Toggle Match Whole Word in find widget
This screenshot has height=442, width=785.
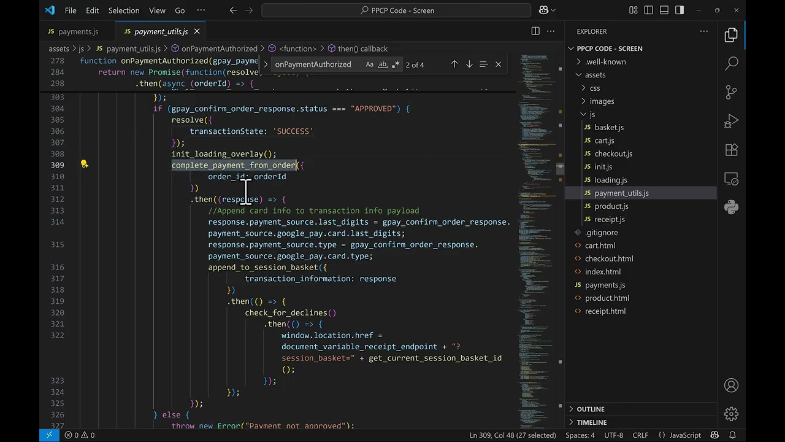click(382, 64)
